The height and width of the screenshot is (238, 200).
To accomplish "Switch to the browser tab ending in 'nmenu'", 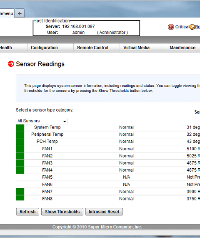I will 7,13.
